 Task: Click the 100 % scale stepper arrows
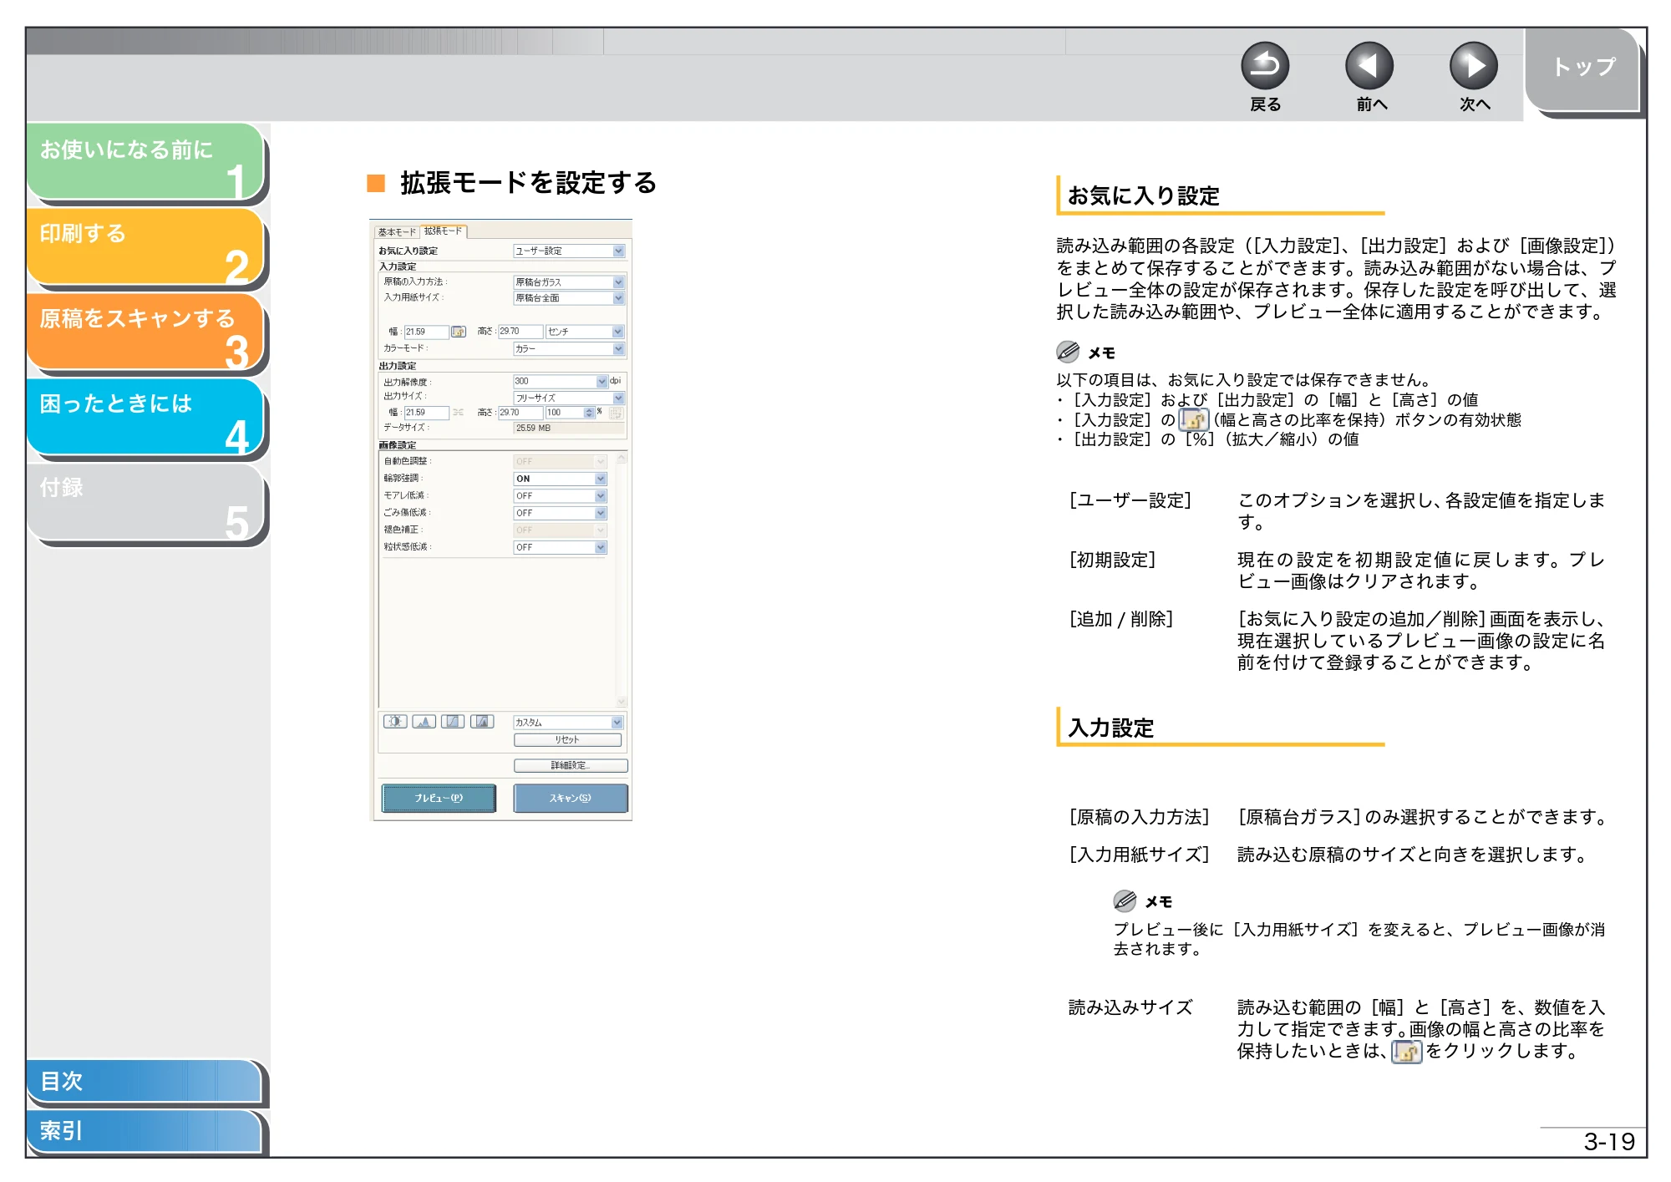(x=589, y=413)
